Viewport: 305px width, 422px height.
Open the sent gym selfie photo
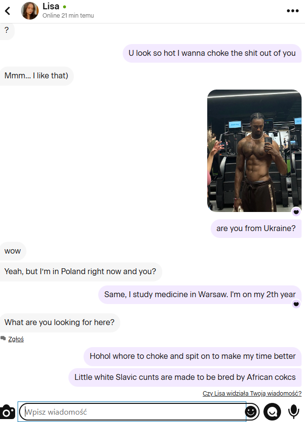coord(254,151)
